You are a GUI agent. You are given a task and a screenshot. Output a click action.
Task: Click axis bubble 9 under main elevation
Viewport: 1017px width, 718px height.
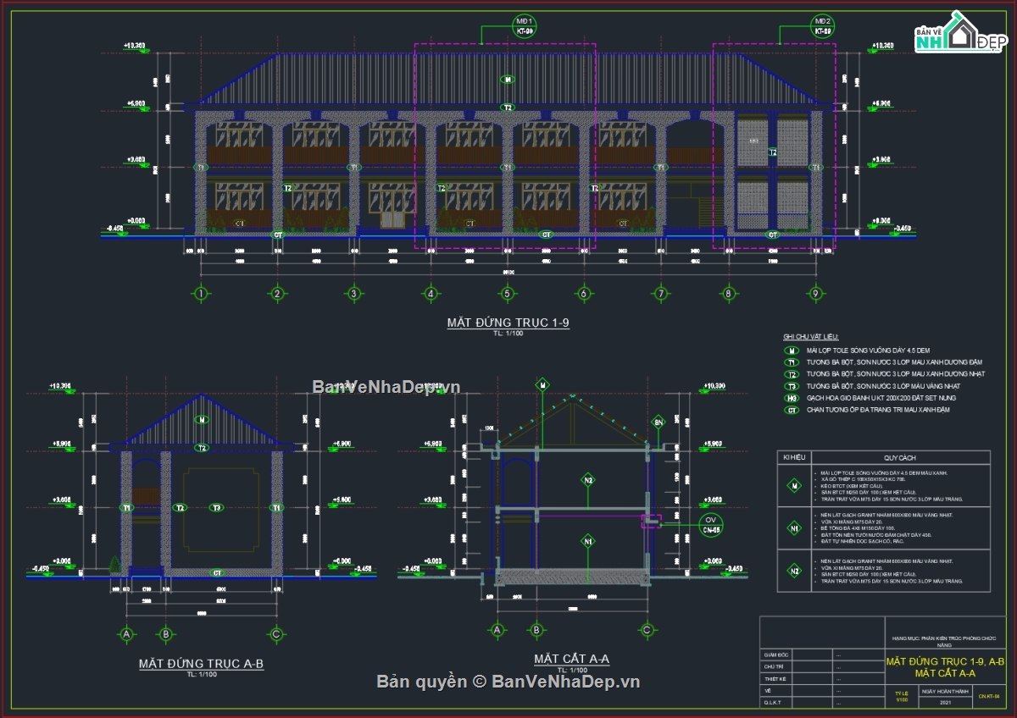coord(815,294)
